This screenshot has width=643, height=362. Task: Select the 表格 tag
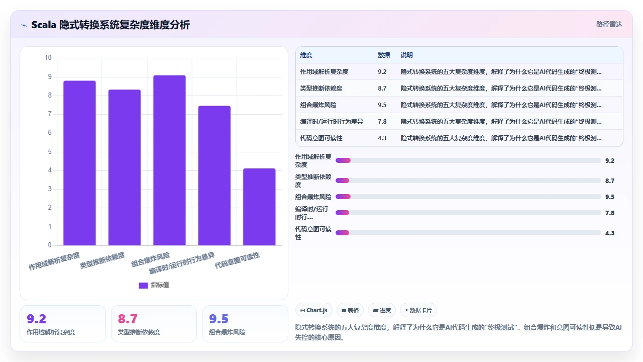point(350,310)
